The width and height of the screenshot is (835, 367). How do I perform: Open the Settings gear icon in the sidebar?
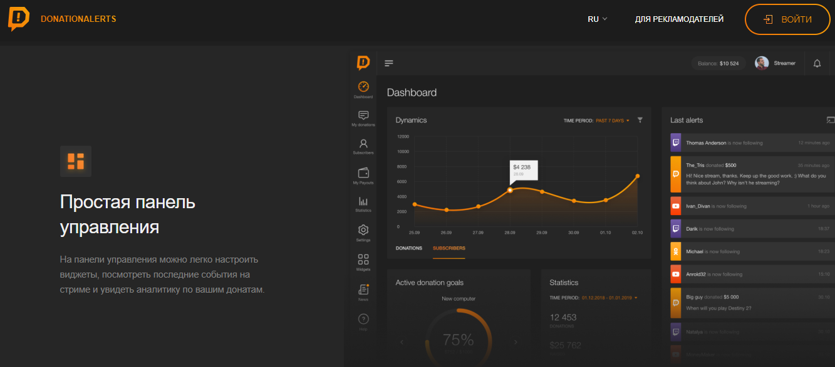click(x=363, y=230)
